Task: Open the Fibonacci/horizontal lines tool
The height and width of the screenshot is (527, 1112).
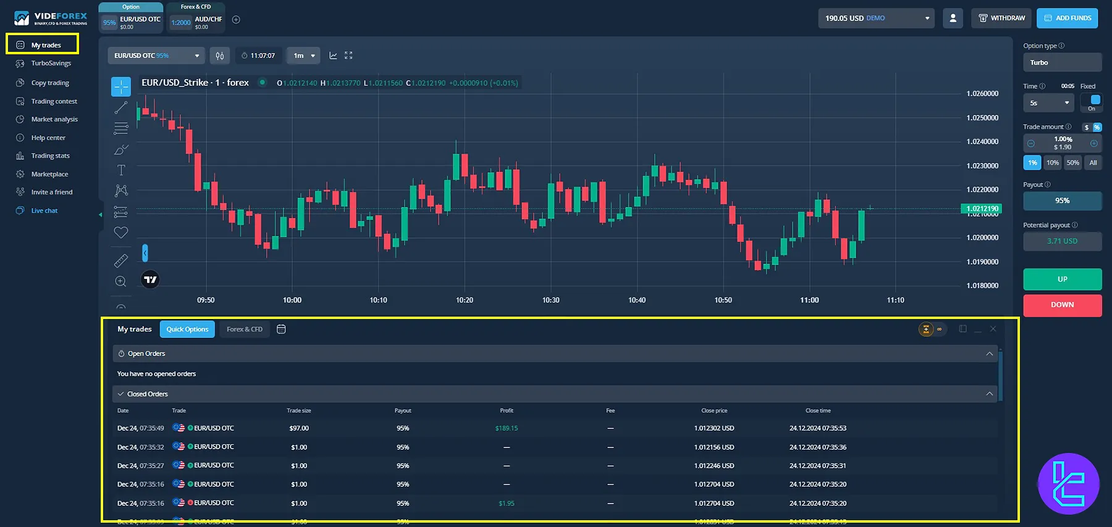Action: tap(121, 128)
